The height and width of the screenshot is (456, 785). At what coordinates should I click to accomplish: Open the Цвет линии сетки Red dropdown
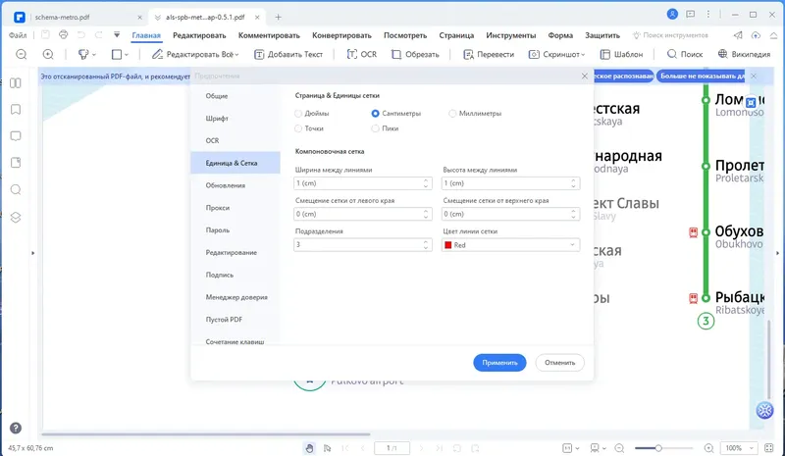tap(510, 245)
